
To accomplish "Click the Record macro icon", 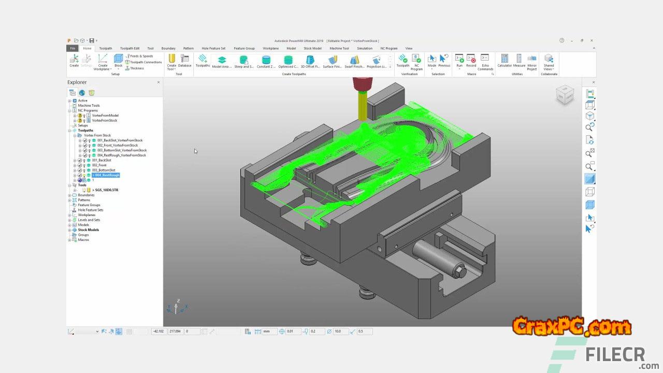I will point(471,60).
